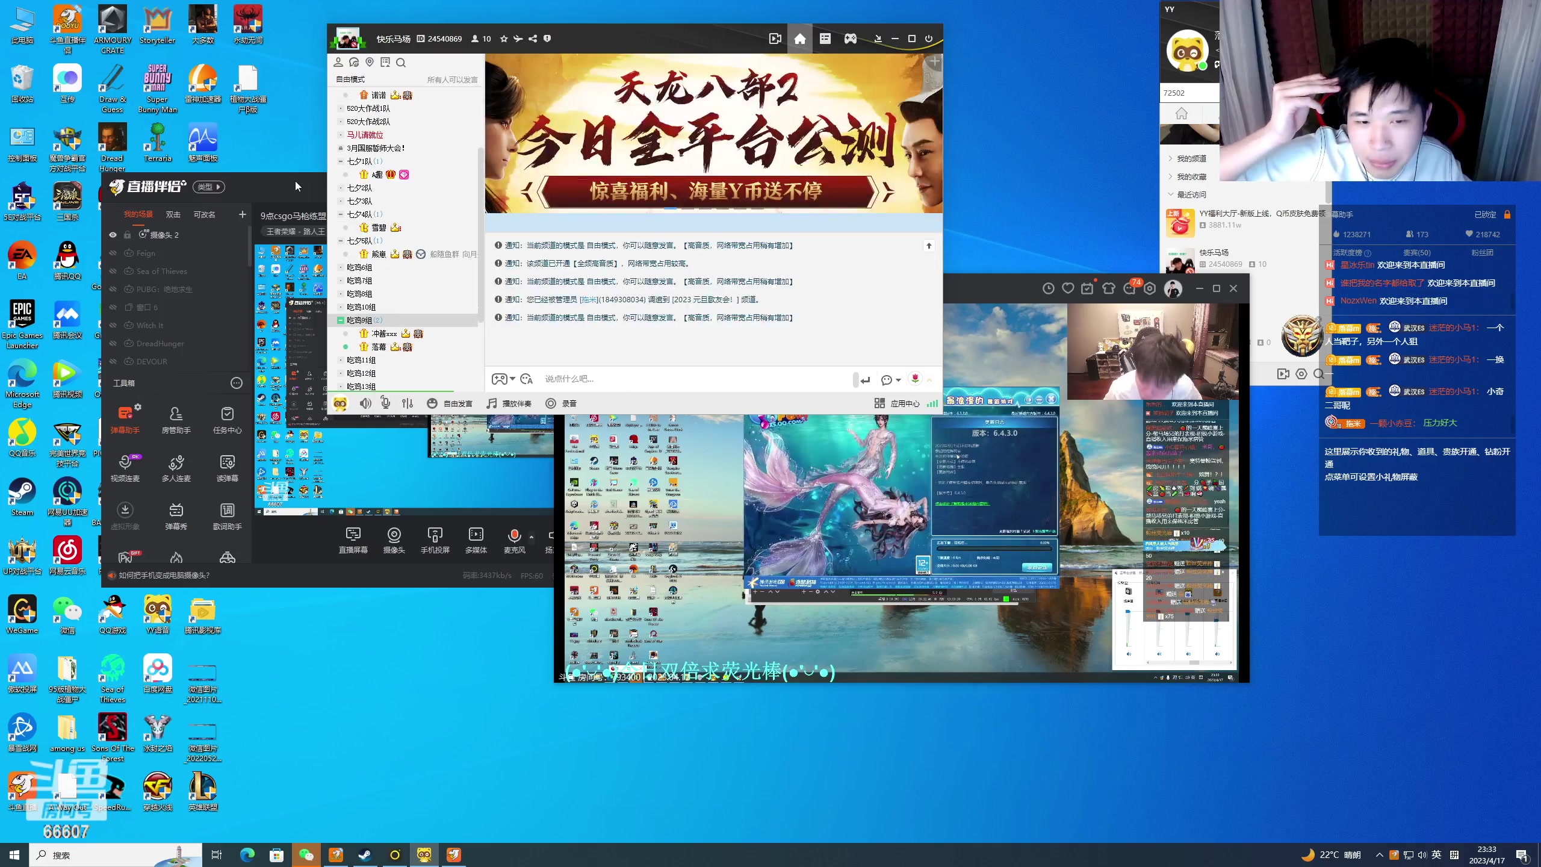Open 弹幕秀 tool
Screen dimensions: 1541x867
[176, 516]
